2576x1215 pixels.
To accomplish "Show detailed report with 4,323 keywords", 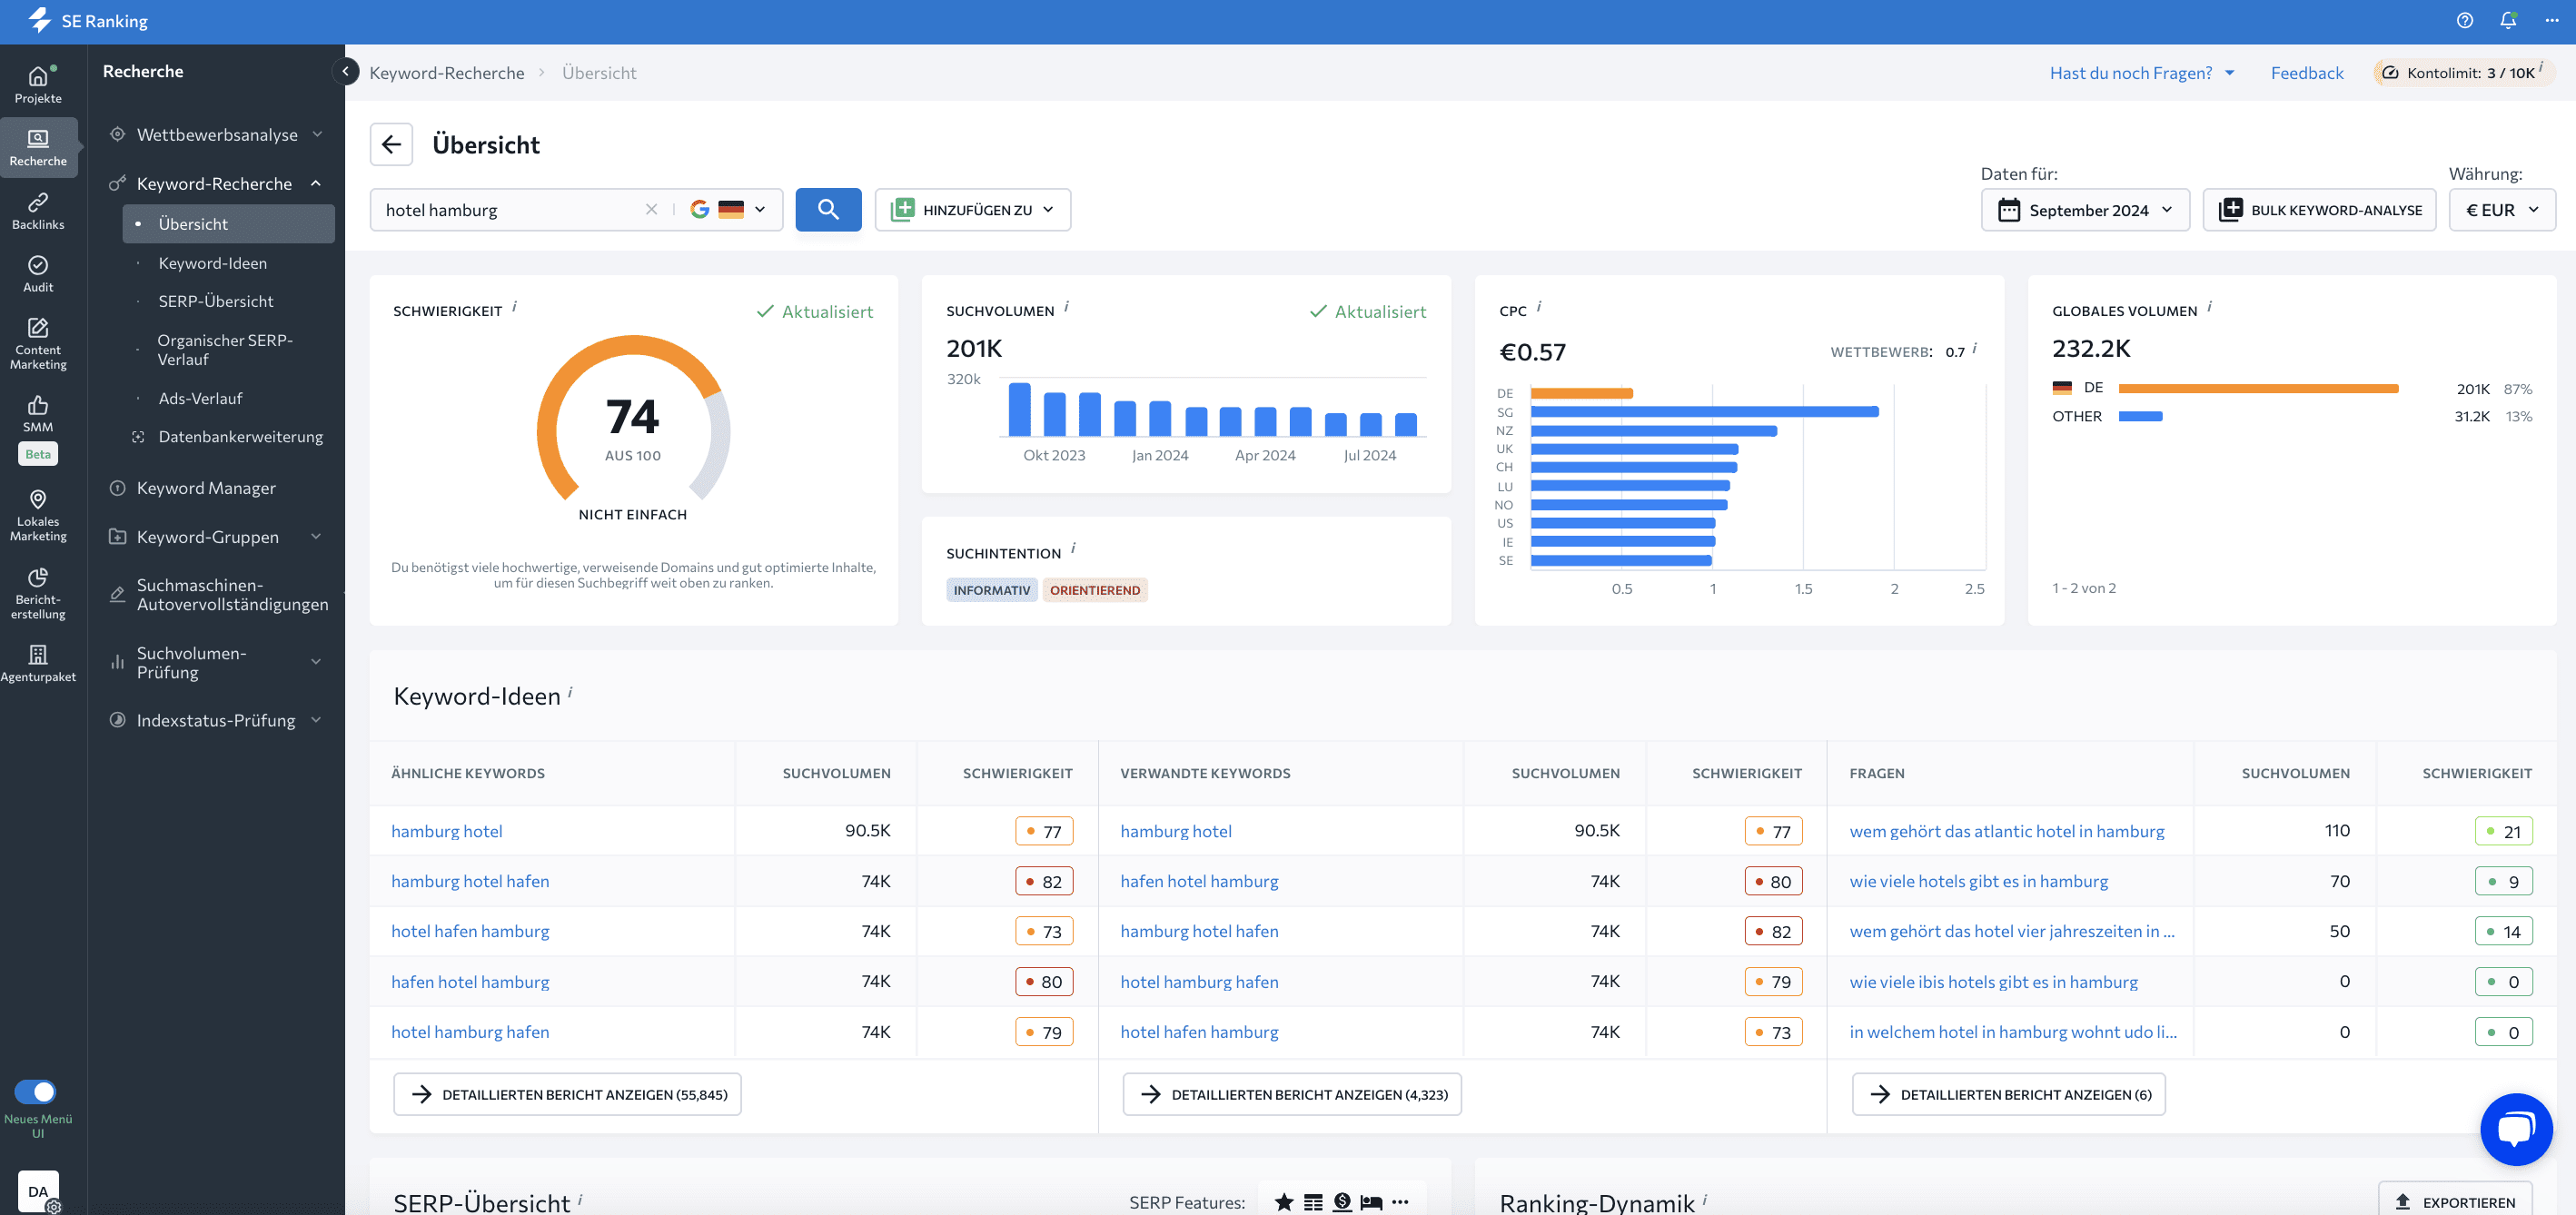I will (1293, 1094).
